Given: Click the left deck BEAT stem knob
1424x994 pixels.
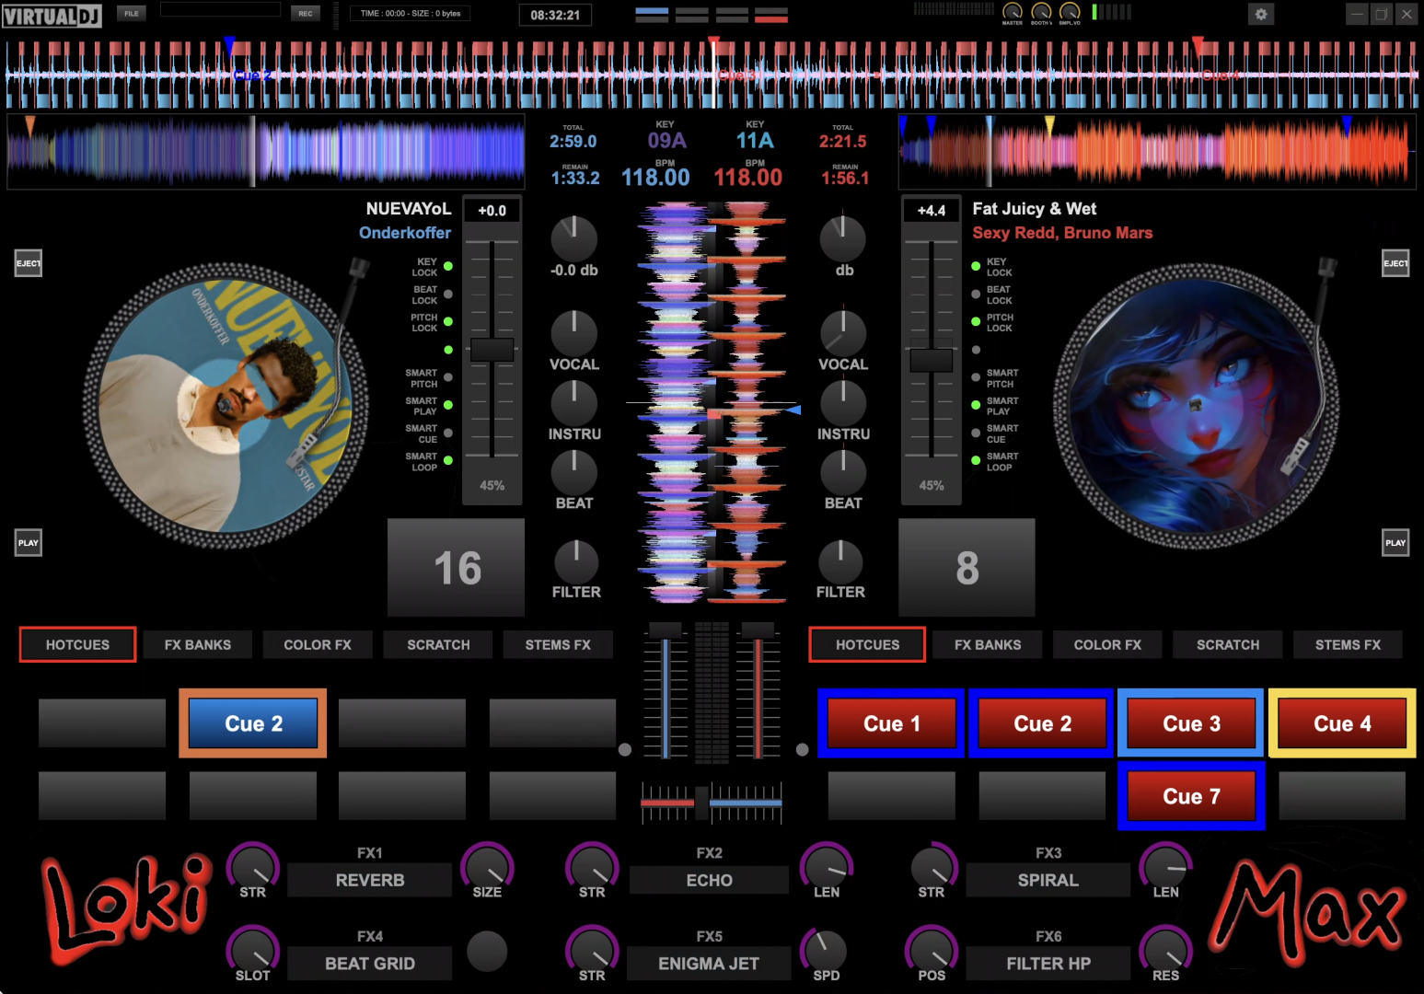Looking at the screenshot, I should pos(574,472).
